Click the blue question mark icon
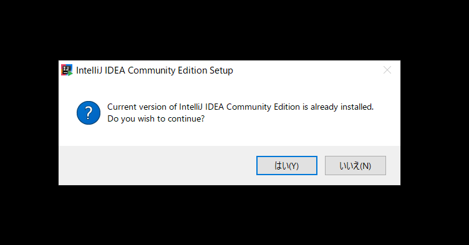The image size is (469, 245). [89, 113]
